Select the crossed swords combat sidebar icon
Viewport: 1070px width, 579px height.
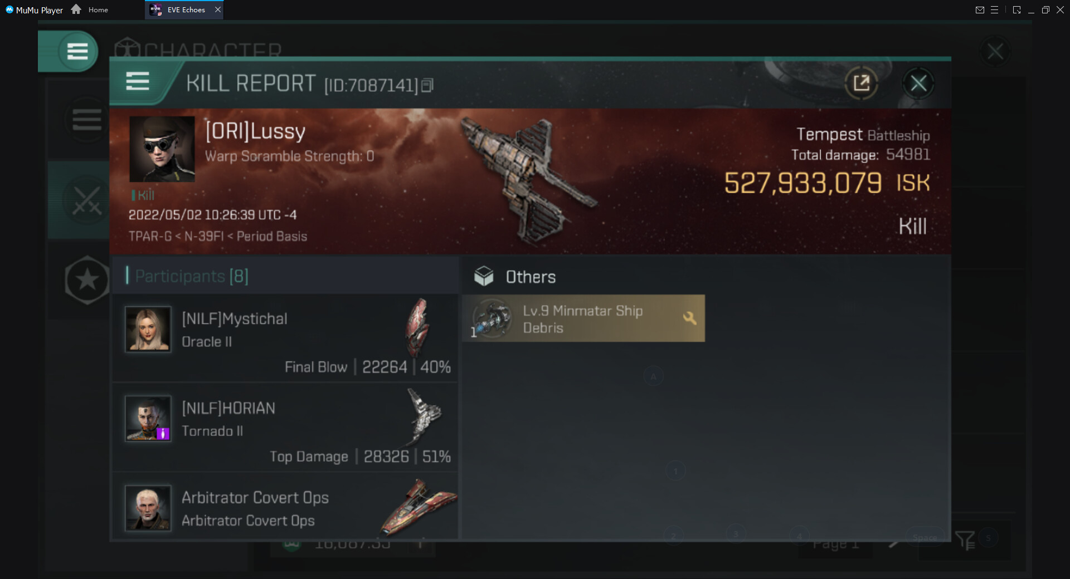[87, 200]
